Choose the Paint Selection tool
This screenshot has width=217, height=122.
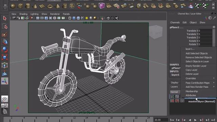click(5, 34)
